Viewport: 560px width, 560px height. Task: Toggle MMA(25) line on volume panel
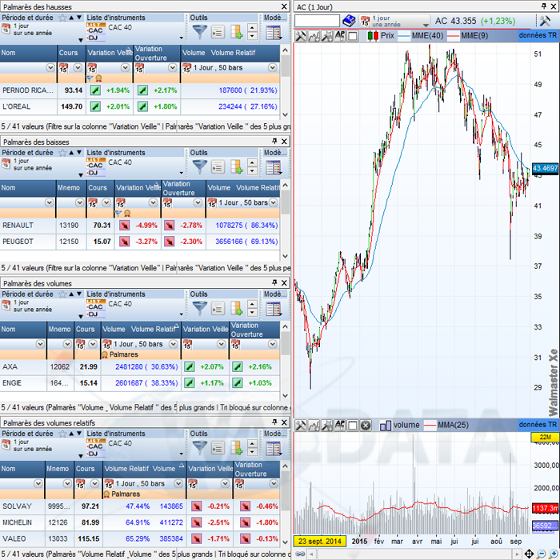(x=446, y=425)
